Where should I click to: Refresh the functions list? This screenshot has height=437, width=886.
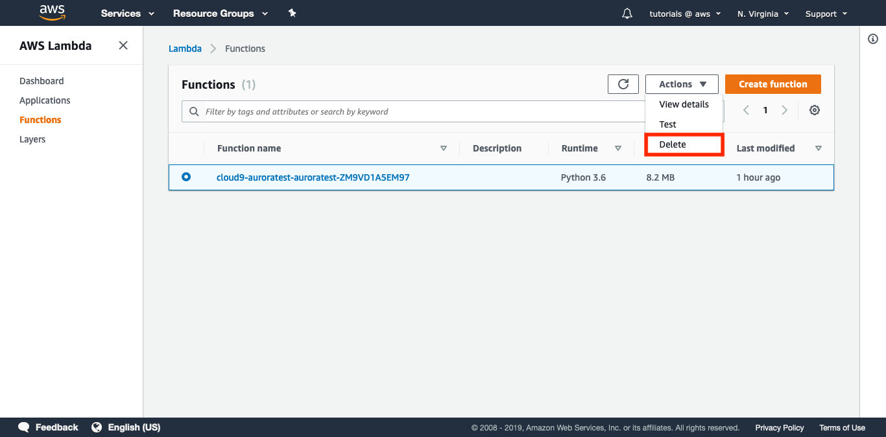(x=623, y=84)
